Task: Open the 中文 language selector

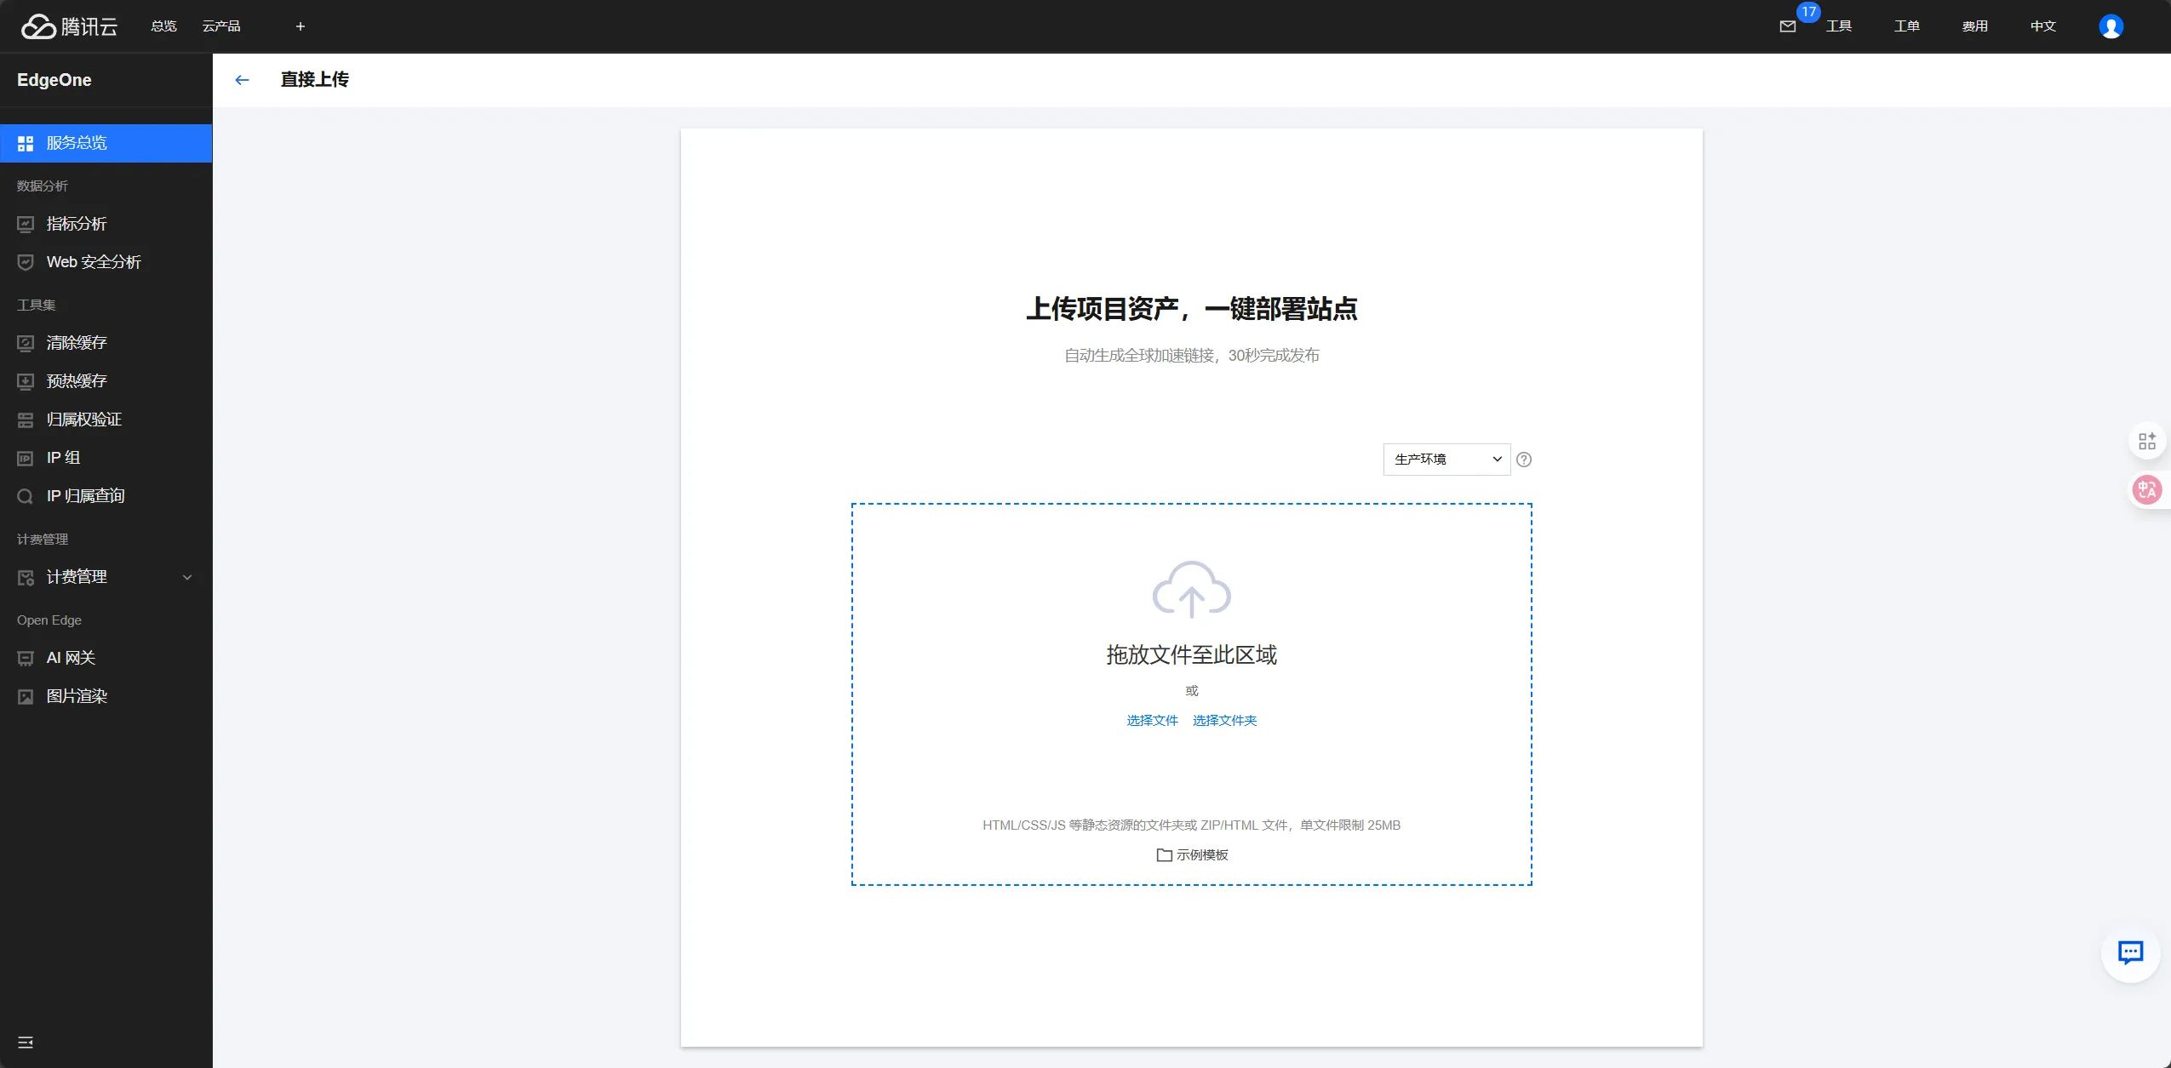Action: coord(2042,26)
